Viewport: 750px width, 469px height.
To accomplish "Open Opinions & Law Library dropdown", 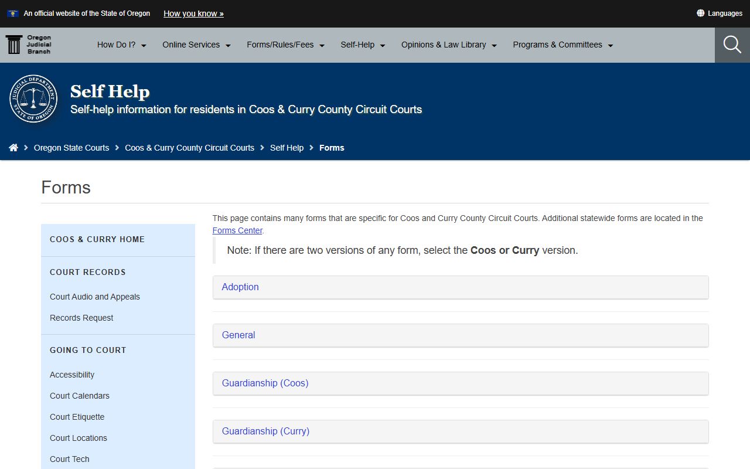I will pos(449,45).
